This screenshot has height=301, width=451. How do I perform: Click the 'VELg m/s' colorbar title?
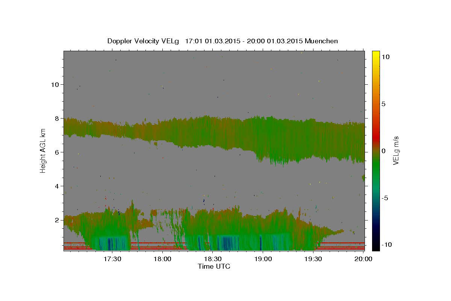tap(396, 151)
